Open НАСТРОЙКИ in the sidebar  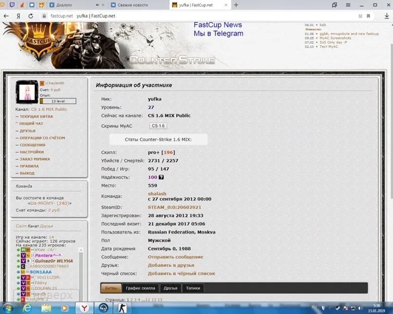[x=32, y=152]
